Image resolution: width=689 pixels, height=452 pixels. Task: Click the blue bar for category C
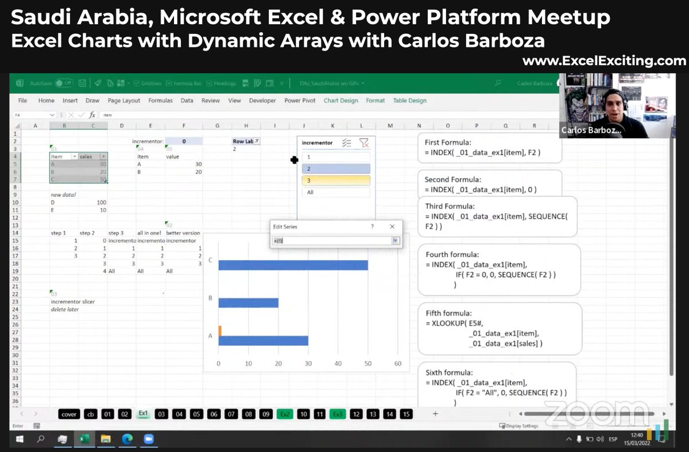point(293,265)
